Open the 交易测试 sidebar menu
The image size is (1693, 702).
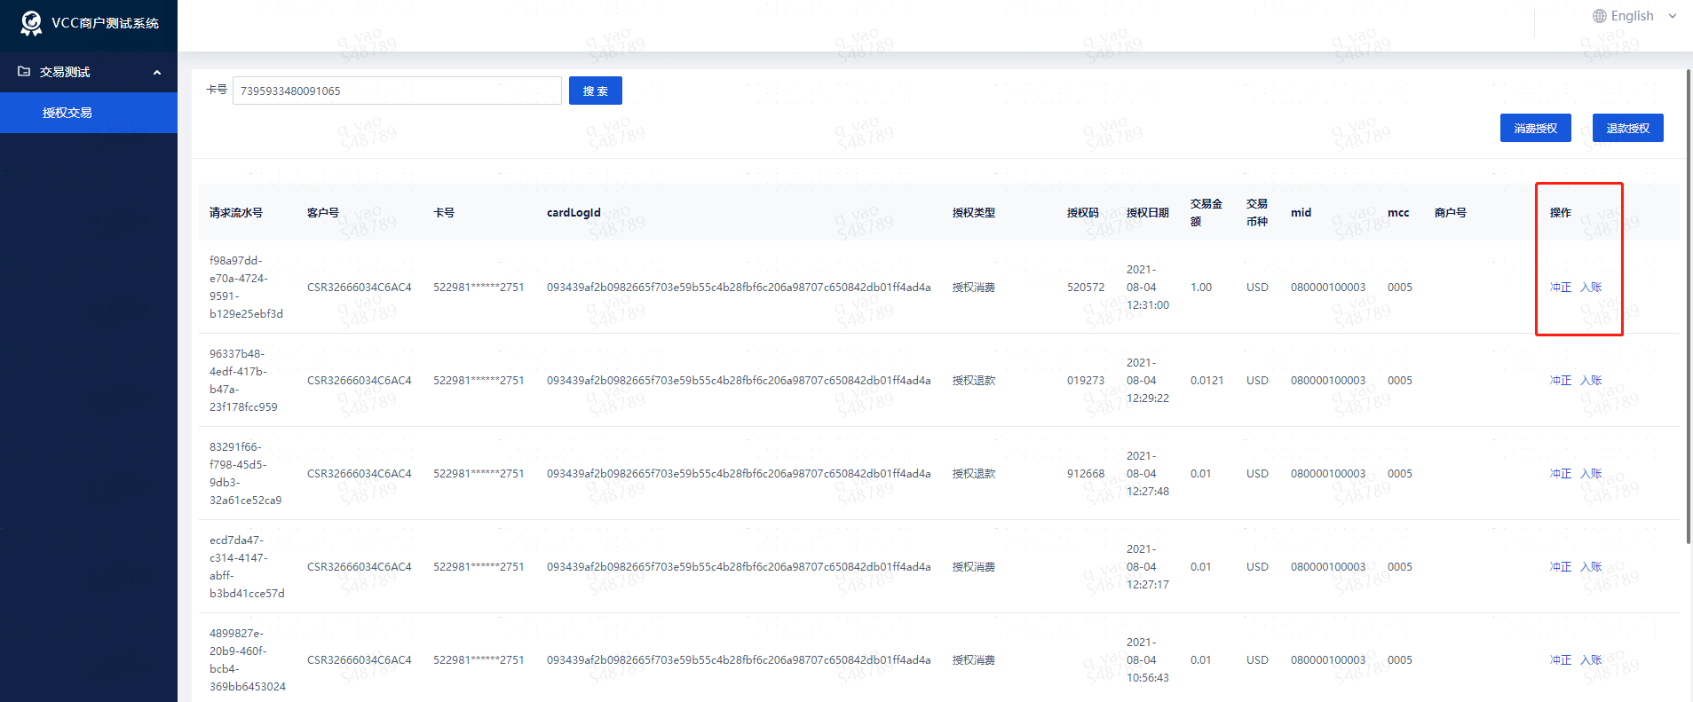pos(65,72)
